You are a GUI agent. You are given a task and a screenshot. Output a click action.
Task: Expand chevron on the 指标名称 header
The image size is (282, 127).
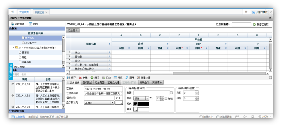[110, 44]
